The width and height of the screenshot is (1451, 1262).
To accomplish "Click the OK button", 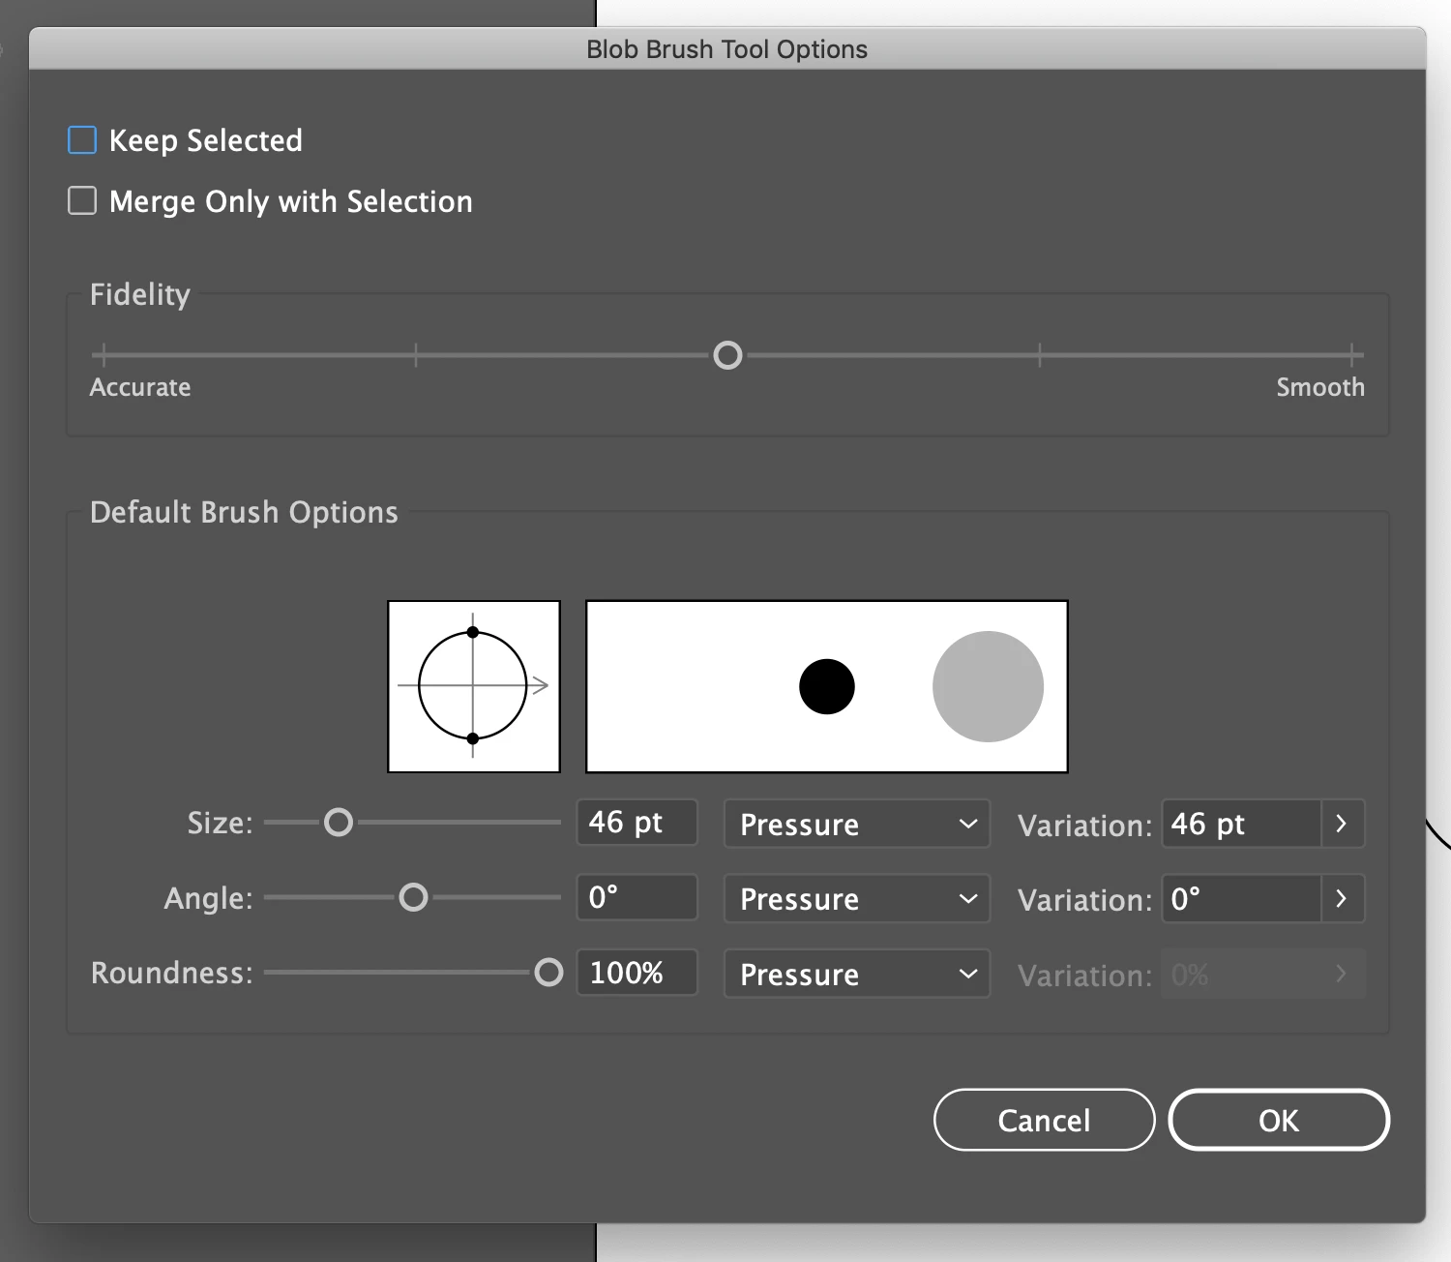I will click(1279, 1120).
